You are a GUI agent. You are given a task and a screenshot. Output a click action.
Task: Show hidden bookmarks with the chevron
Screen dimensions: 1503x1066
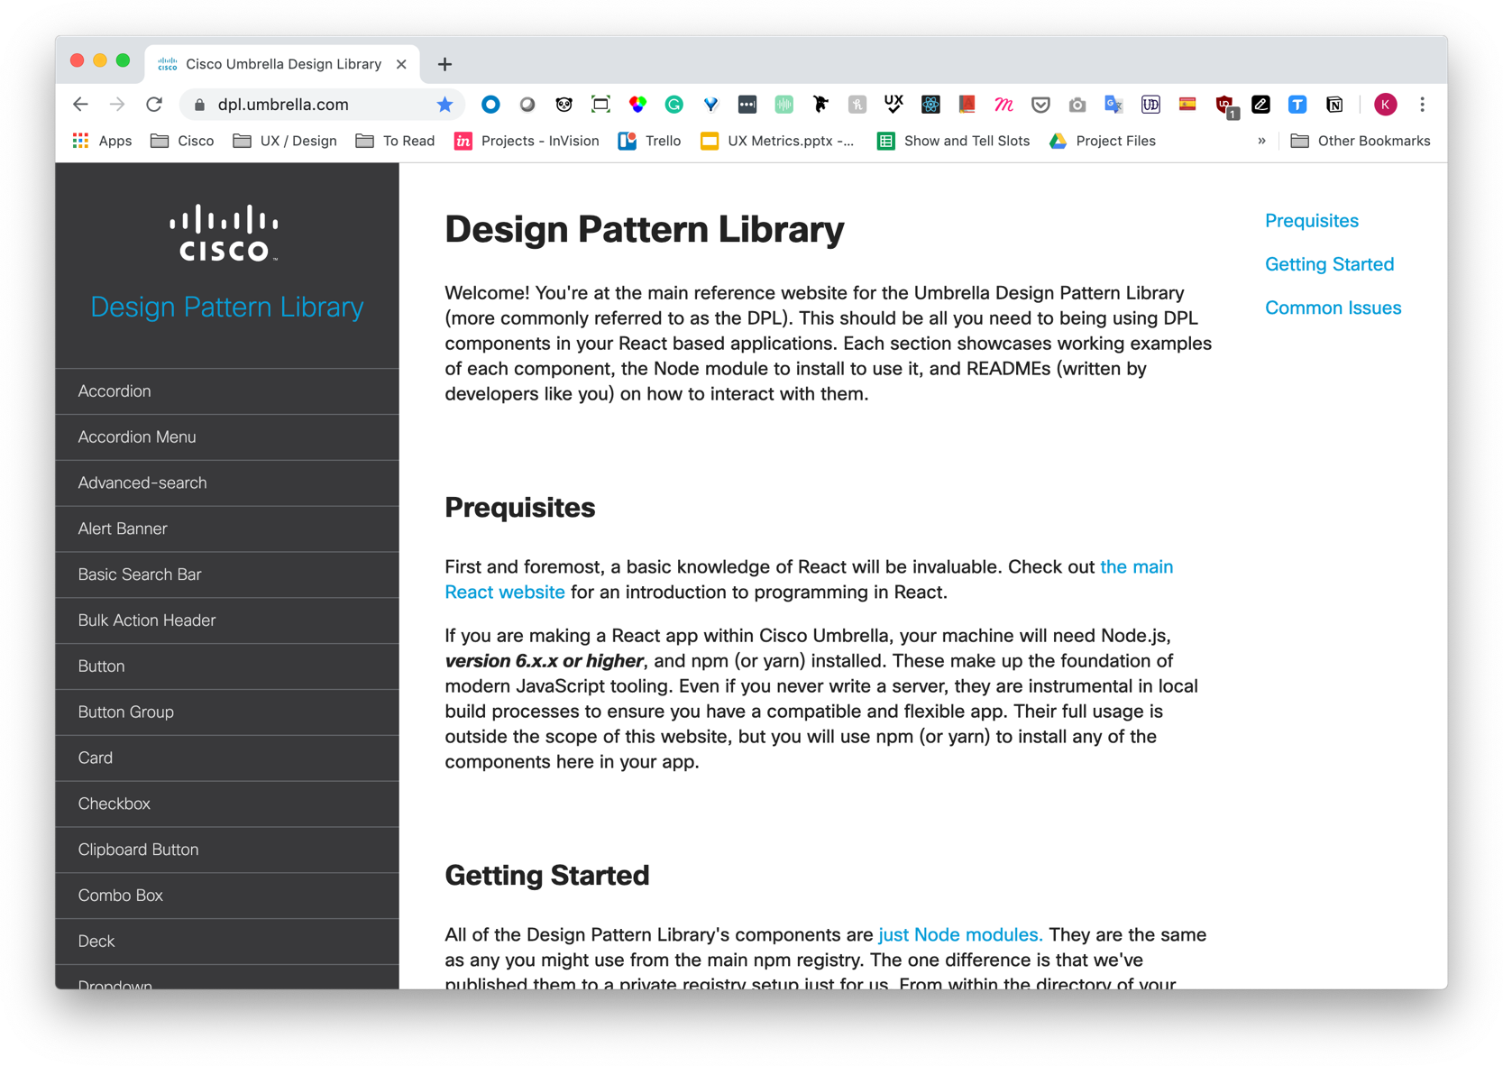click(x=1261, y=141)
